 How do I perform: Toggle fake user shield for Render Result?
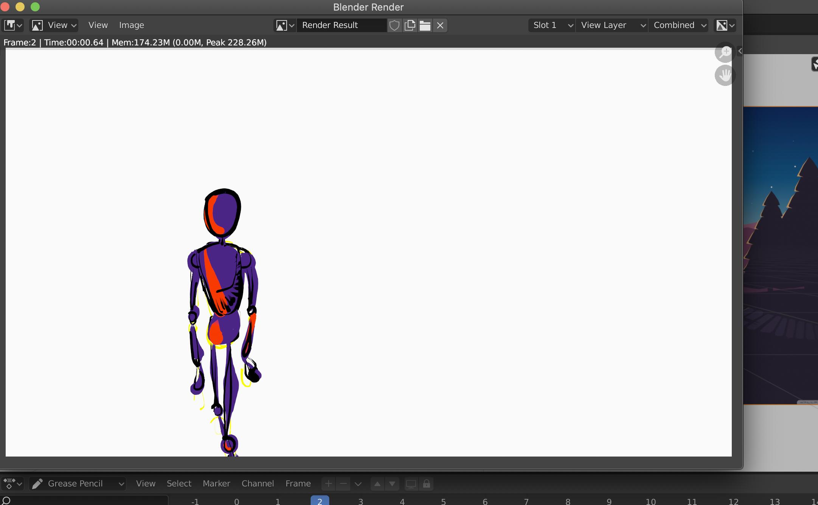coord(394,25)
